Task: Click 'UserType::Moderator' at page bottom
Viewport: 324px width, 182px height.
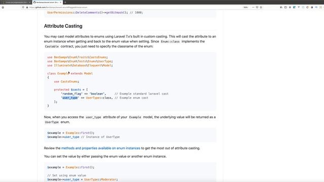Action: pos(101,179)
